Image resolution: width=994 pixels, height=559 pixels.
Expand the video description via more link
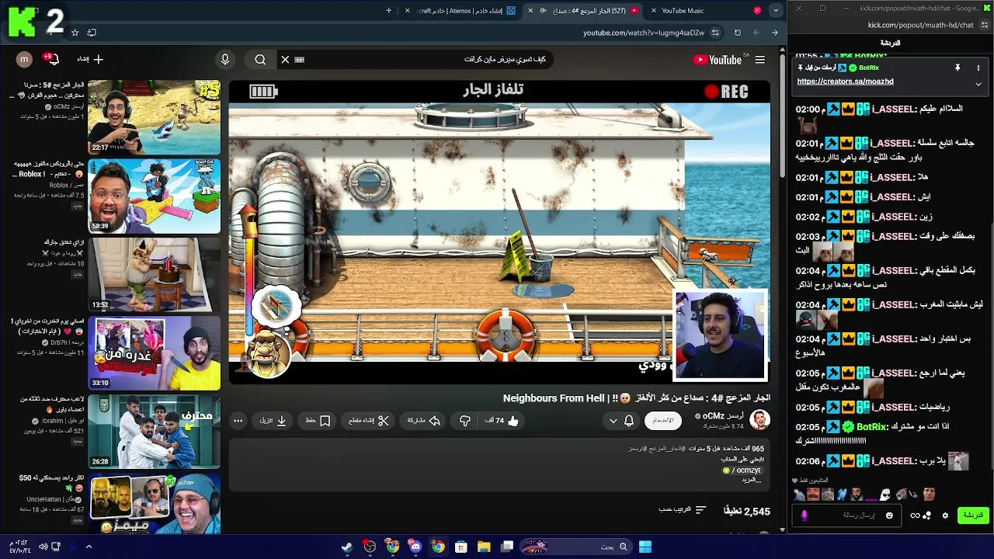tap(752, 480)
